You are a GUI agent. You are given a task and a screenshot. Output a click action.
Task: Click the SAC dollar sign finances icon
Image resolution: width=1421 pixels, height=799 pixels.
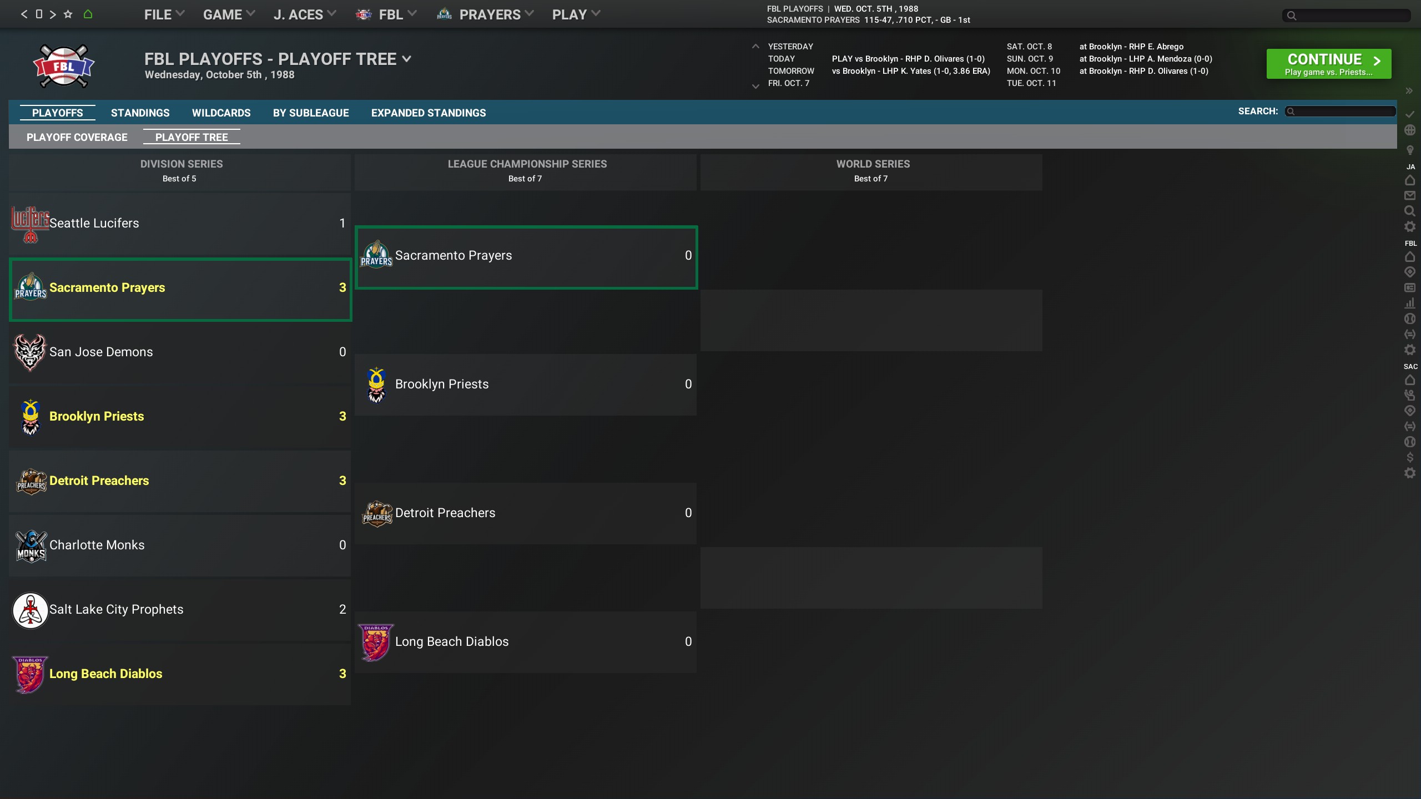click(1409, 457)
